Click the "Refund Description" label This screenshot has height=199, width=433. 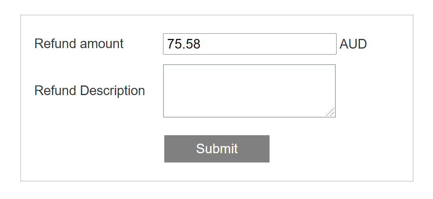(90, 91)
